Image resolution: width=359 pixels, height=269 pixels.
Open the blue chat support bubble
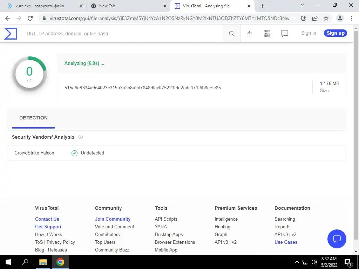click(337, 239)
